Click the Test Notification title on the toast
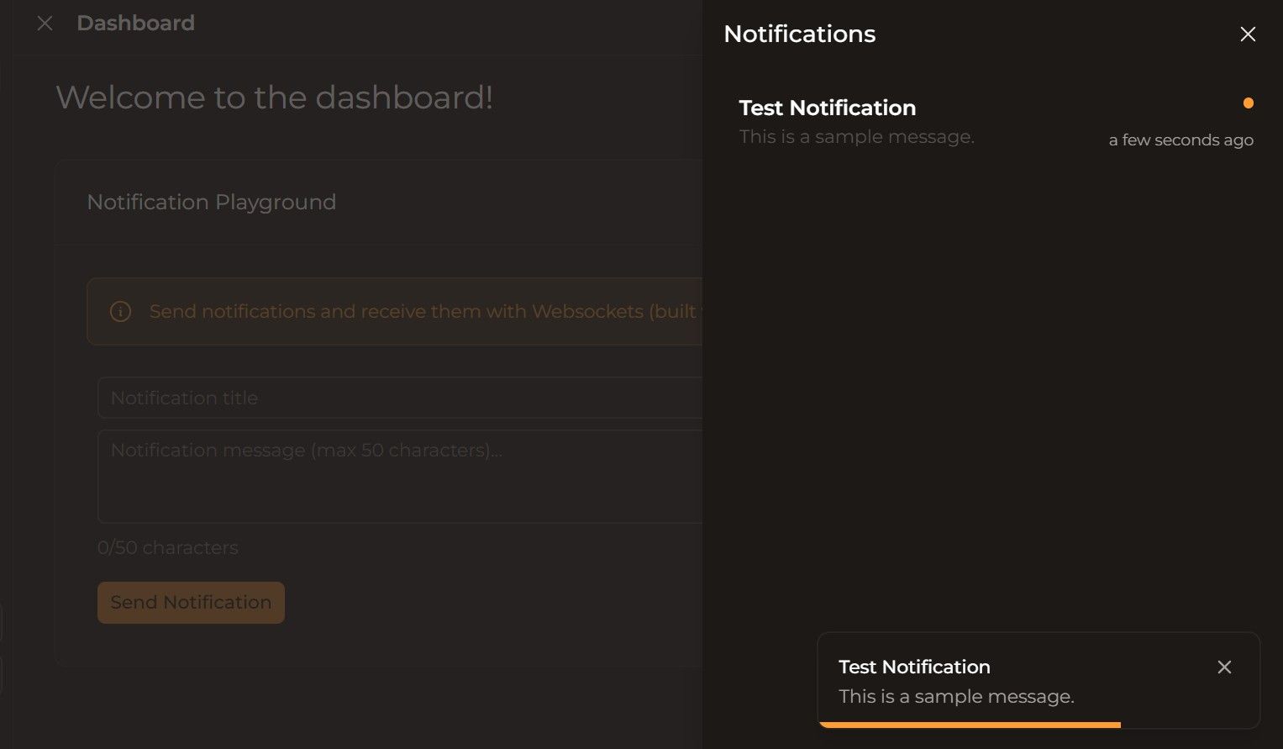This screenshot has width=1283, height=749. point(913,667)
